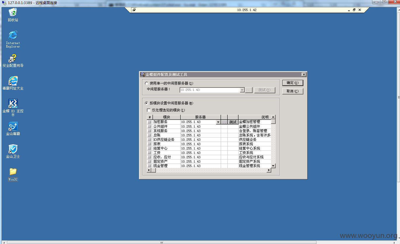
Task: Tick the row selector for K3供应链业务
Action: [x=149, y=140]
